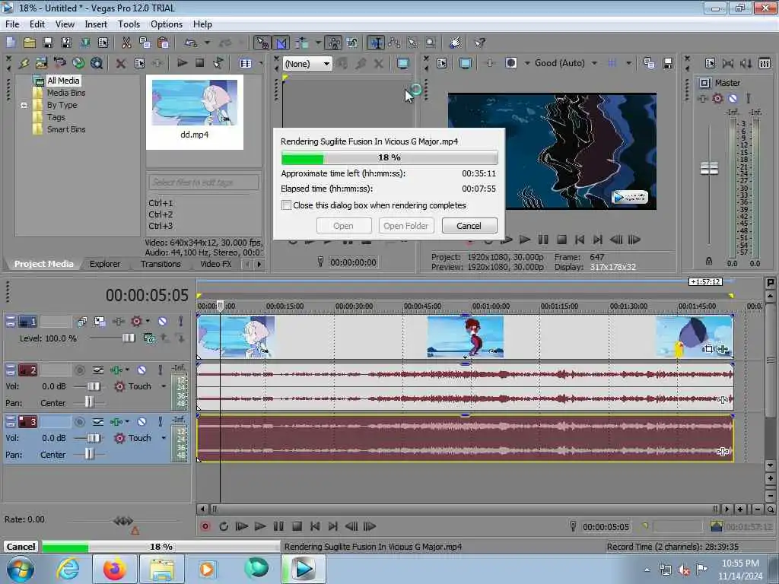Open the preview overlays grid dropdown arrow
The image size is (779, 584).
click(x=628, y=63)
